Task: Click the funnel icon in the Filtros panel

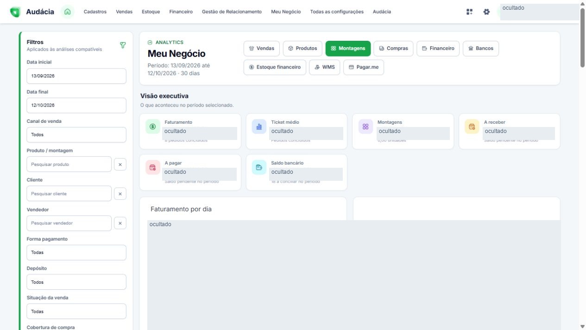Action: pos(123,45)
